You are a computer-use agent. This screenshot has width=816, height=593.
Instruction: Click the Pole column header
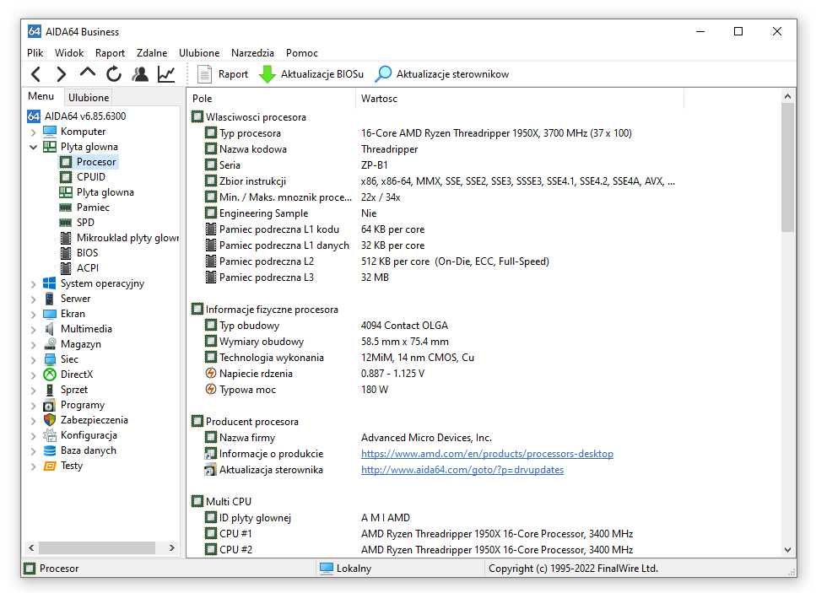(271, 99)
